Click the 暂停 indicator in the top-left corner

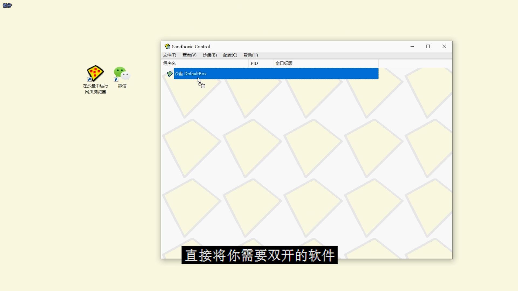click(x=7, y=6)
